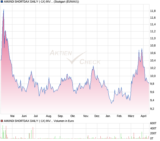Select the Mai label on the time axis

tap(12, 116)
